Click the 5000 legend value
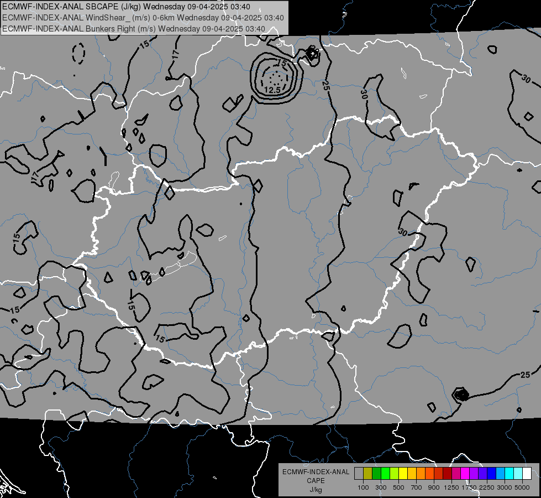The width and height of the screenshot is (541, 498). click(522, 487)
